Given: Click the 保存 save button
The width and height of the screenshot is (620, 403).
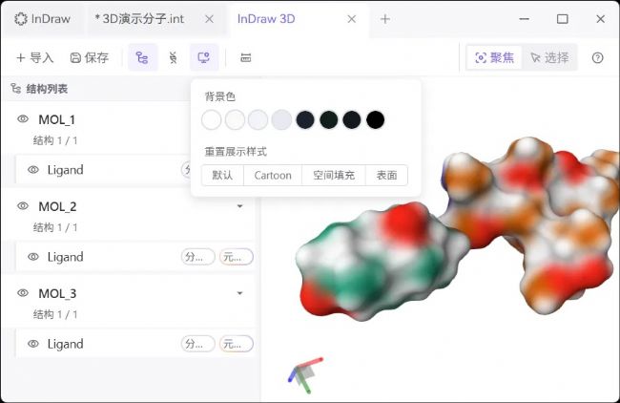Looking at the screenshot, I should tap(90, 58).
